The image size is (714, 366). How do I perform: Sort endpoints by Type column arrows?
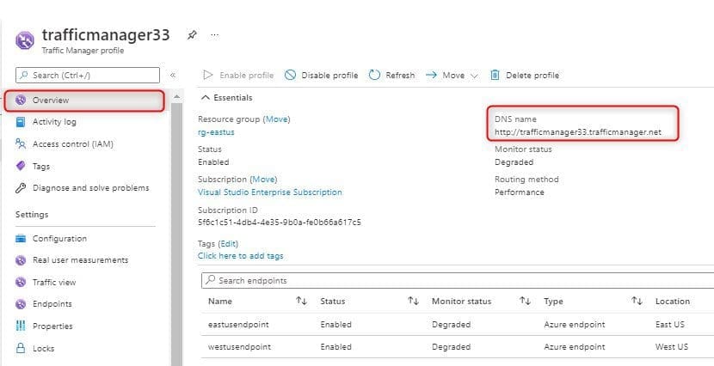point(637,301)
